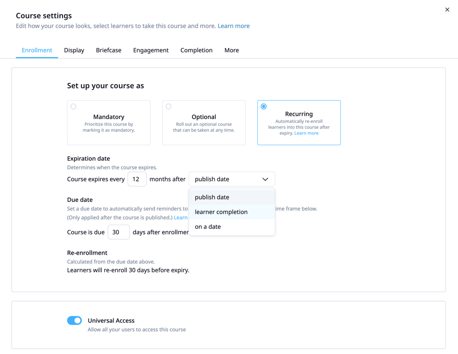Open the Learn more link in header
The width and height of the screenshot is (458, 354).
click(234, 26)
